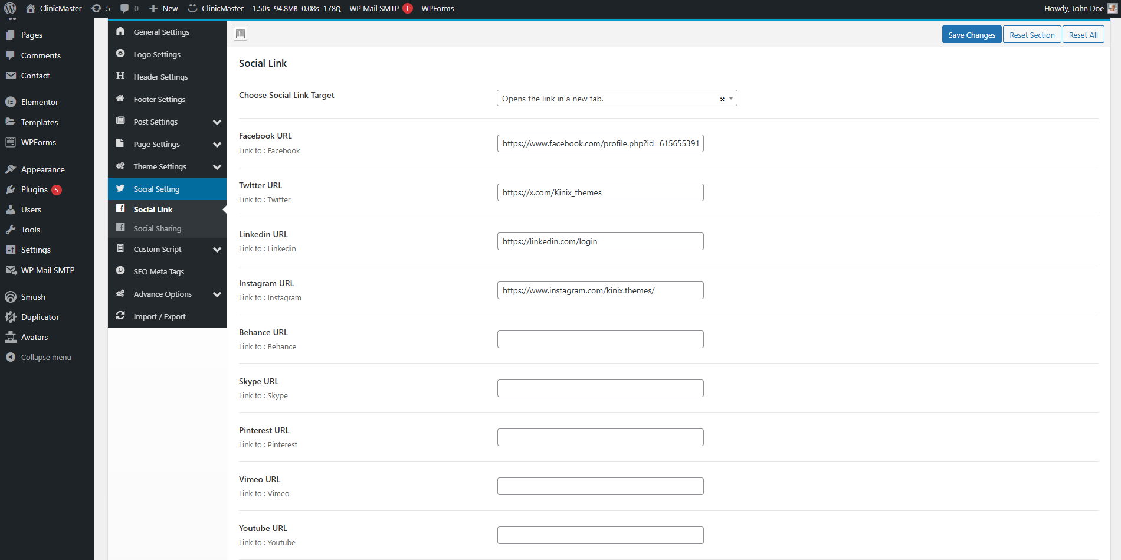Screen dimensions: 1121x560
Task: Click the Behance URL input field
Action: [x=600, y=339]
